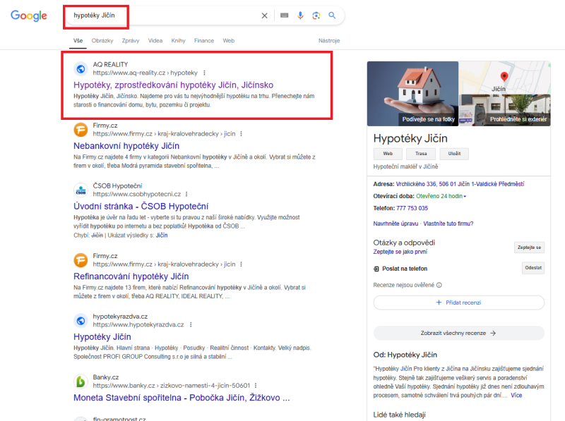Switch to the Obrázky tab

(x=102, y=41)
